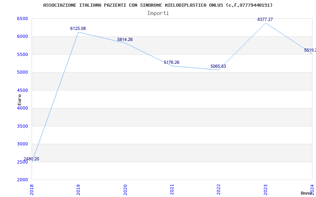
Task: Click the 3000 y-axis tick label
Action: 23,144
